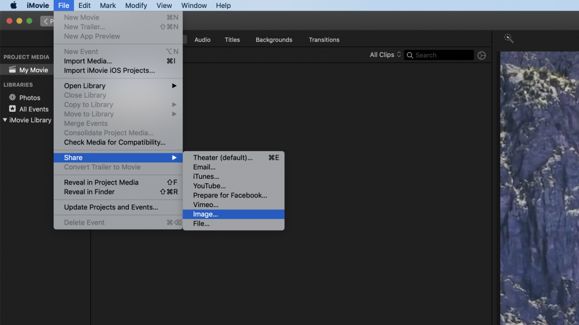Click in the Search field
The width and height of the screenshot is (579, 325).
(x=442, y=55)
